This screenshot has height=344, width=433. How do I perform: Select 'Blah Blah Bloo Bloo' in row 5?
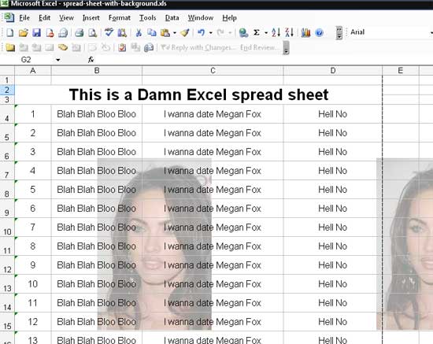click(96, 133)
